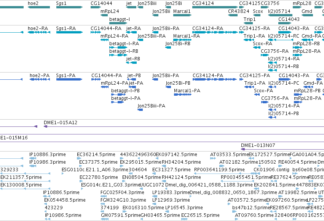Open the l(2)05714-PC protein feature
The width and height of the screenshot is (324, 221).
click(x=272, y=87)
